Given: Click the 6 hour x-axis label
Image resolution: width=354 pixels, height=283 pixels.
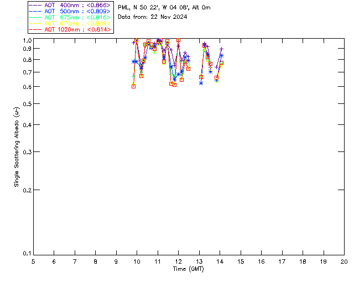Looking at the screenshot, I should click(x=54, y=261).
